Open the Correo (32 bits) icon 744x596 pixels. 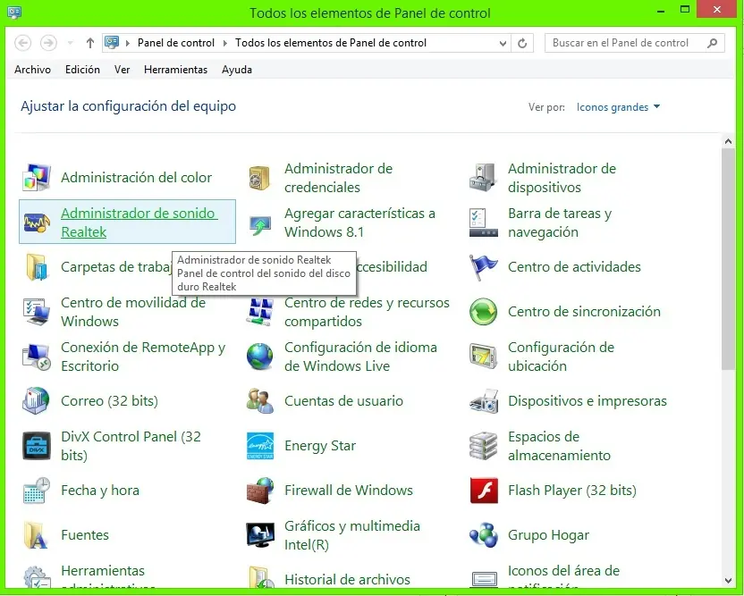click(37, 400)
